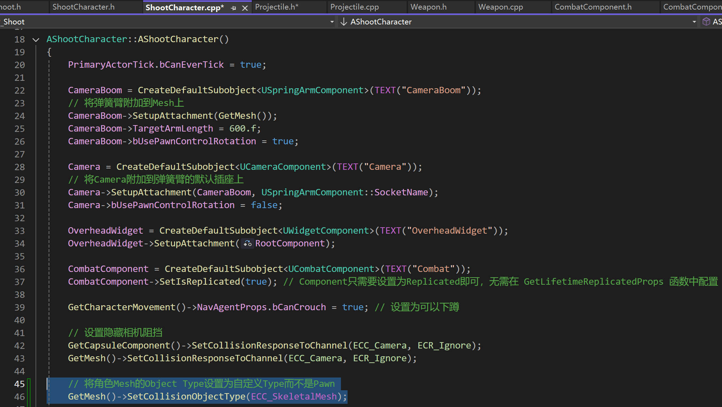Open the Weapon.h tab
Screen dimensions: 722x407
[x=428, y=7]
